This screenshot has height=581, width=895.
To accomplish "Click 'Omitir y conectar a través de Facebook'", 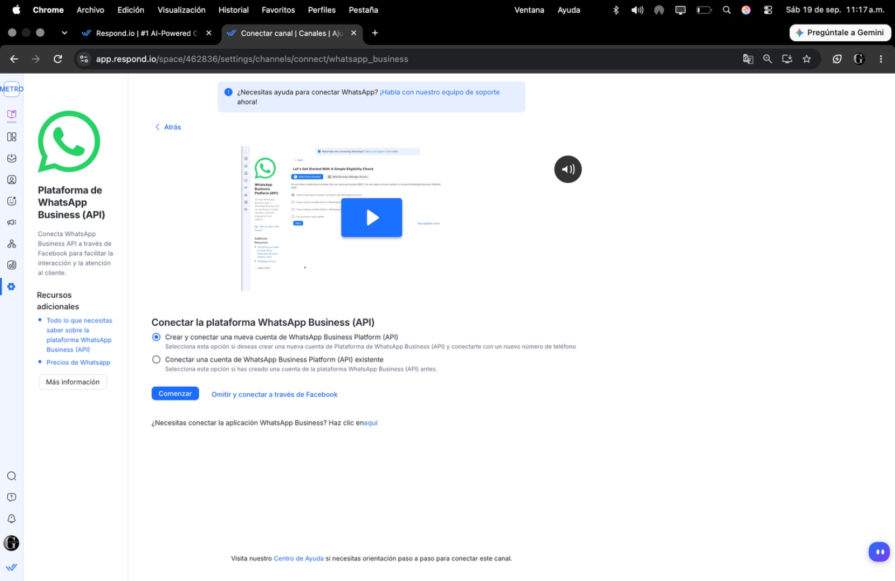I will click(275, 394).
